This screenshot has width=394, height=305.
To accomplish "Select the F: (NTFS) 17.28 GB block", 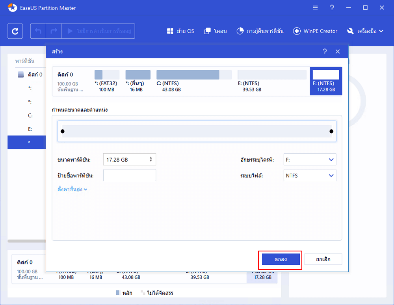I will click(326, 81).
